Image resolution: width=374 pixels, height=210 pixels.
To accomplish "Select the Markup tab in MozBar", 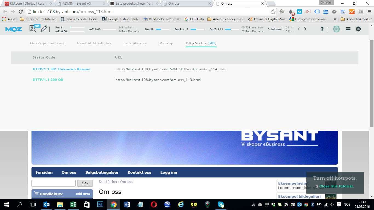I will pyautogui.click(x=166, y=43).
